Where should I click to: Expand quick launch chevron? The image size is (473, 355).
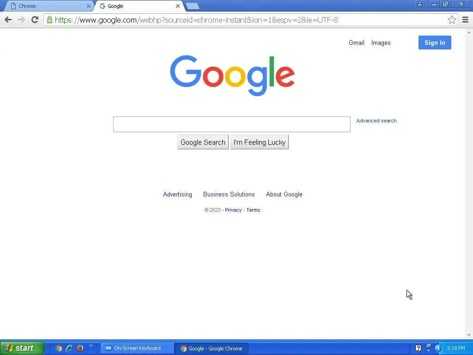coord(91,346)
